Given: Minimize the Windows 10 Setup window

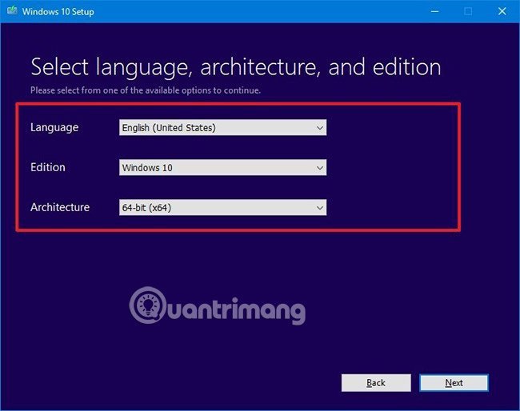Looking at the screenshot, I should [434, 11].
